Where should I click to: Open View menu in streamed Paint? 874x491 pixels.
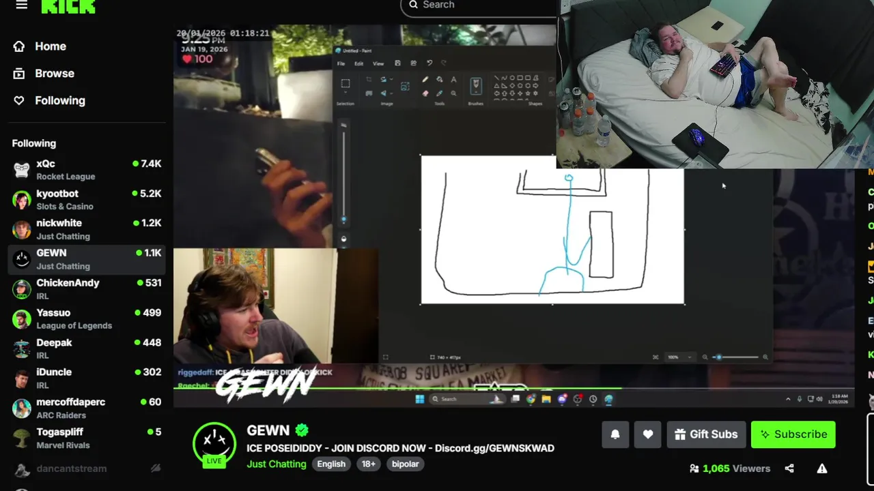coord(378,63)
